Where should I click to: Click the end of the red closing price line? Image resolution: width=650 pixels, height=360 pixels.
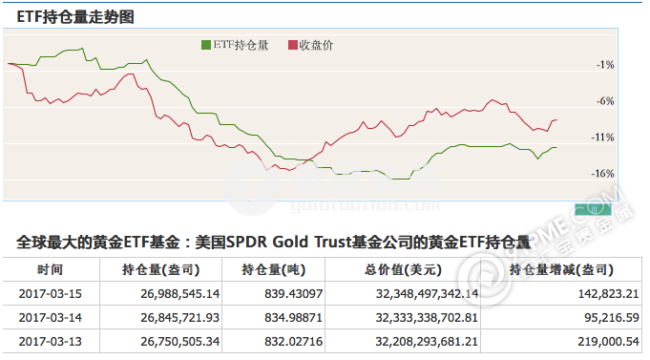click(556, 120)
